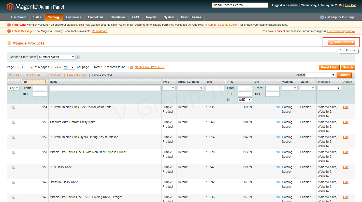Click the Manage Products box icon
The image size is (362, 202).
click(x=9, y=43)
